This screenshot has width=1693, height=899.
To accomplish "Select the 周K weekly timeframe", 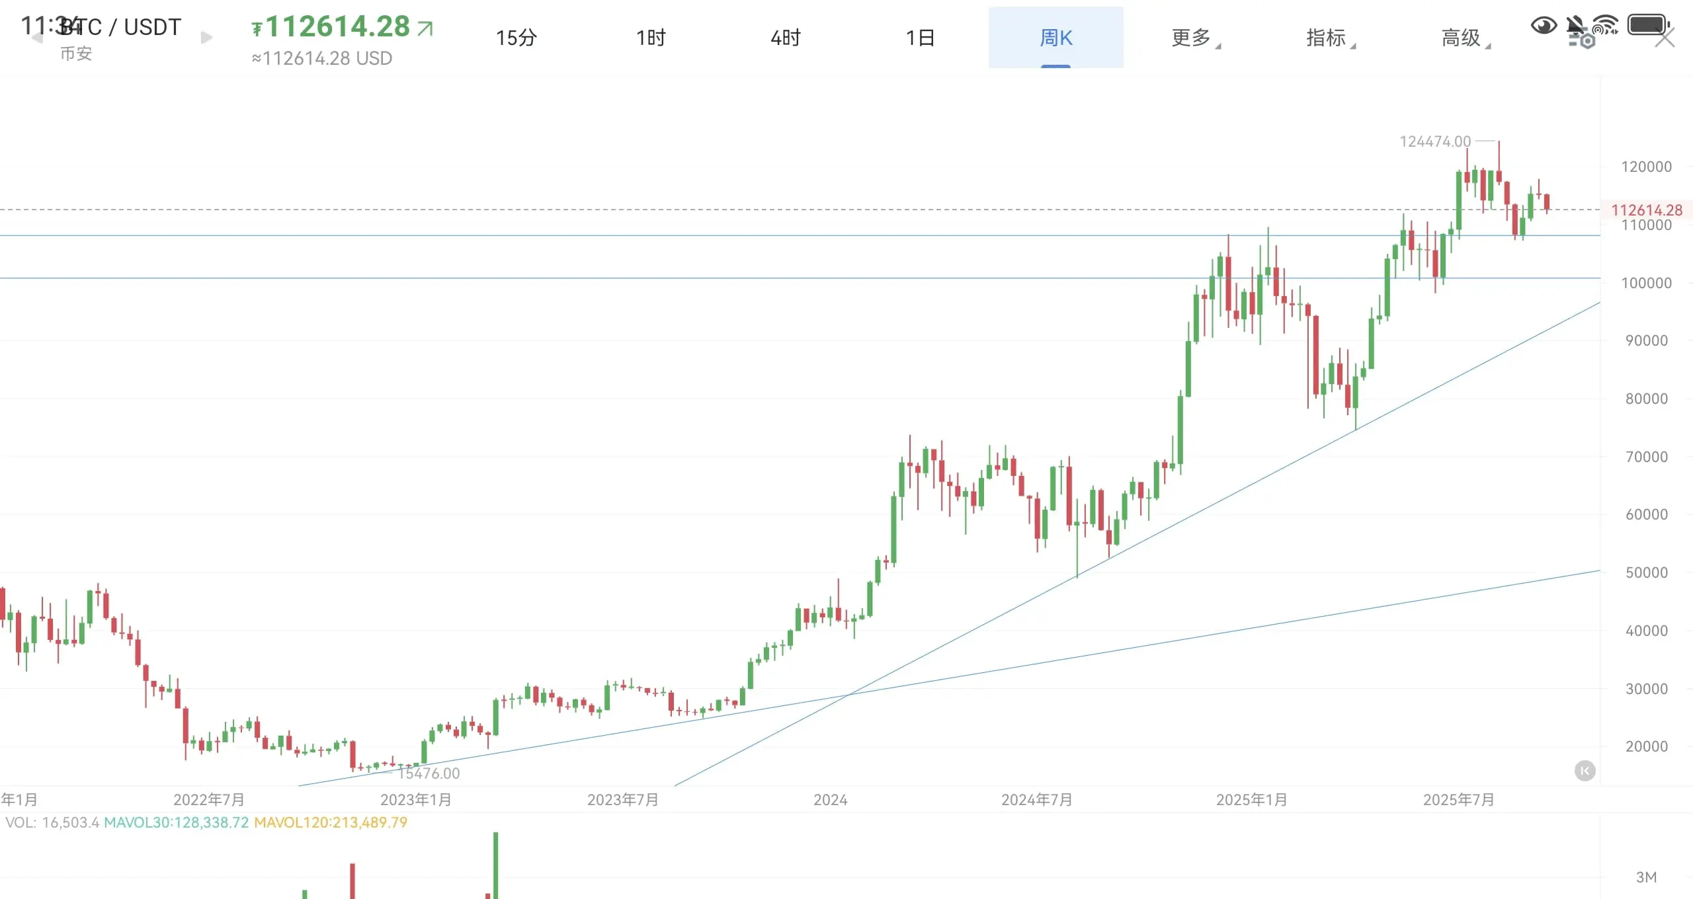I will pyautogui.click(x=1056, y=38).
